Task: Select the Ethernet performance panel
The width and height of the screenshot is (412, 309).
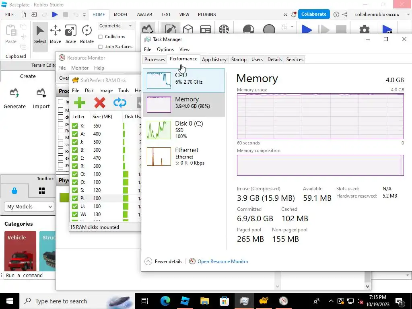Action: (183, 157)
